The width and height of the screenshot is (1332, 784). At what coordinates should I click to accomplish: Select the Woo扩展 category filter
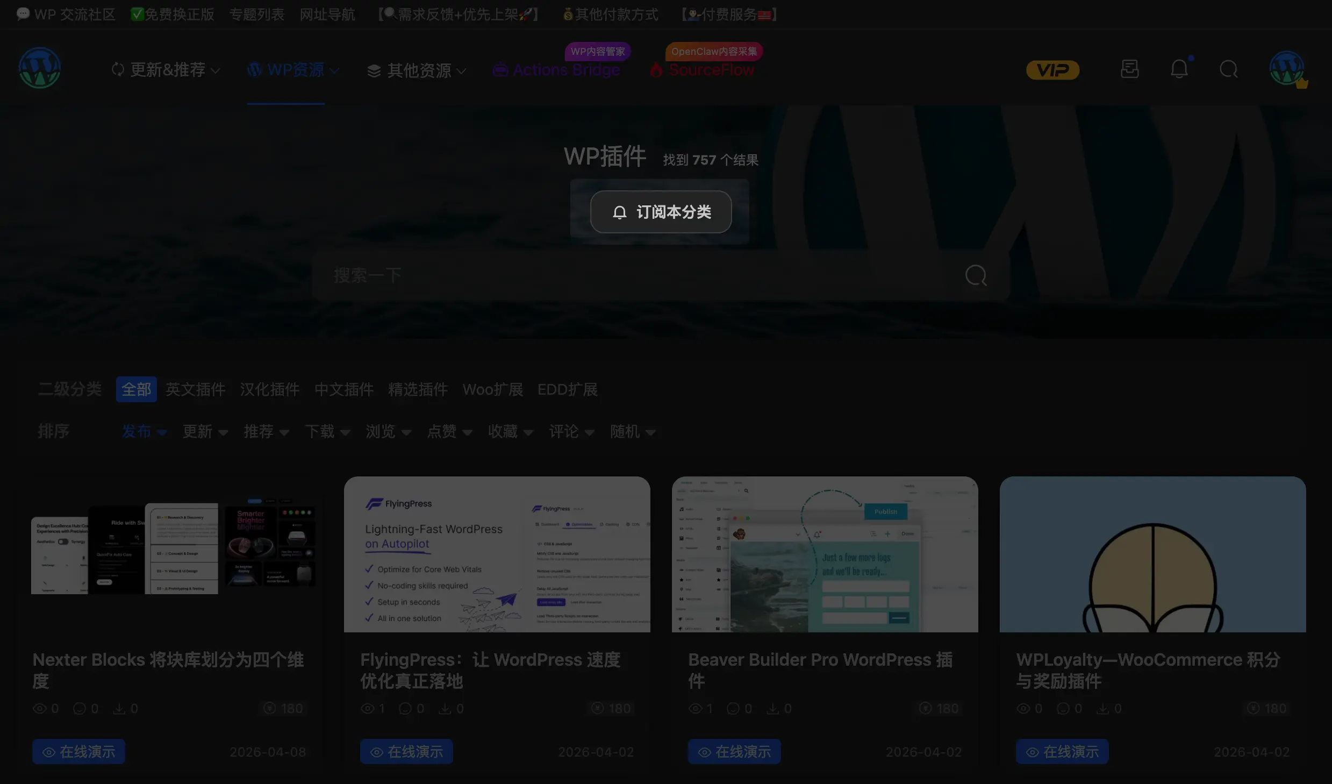pyautogui.click(x=493, y=389)
